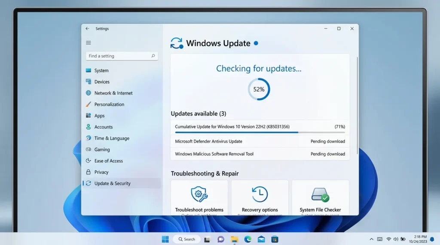Click the Accounts person icon
Image resolution: width=440 pixels, height=245 pixels.
pos(89,127)
